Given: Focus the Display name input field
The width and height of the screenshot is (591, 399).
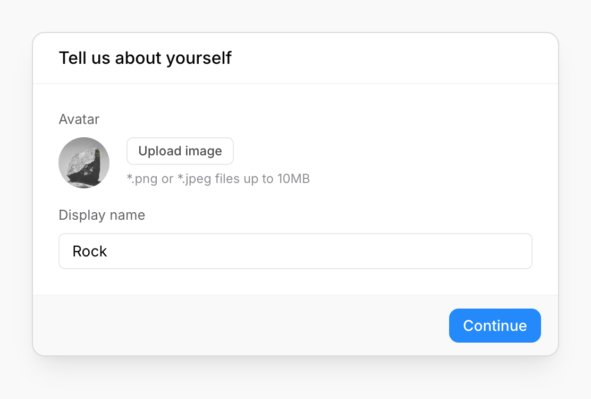Looking at the screenshot, I should 295,251.
